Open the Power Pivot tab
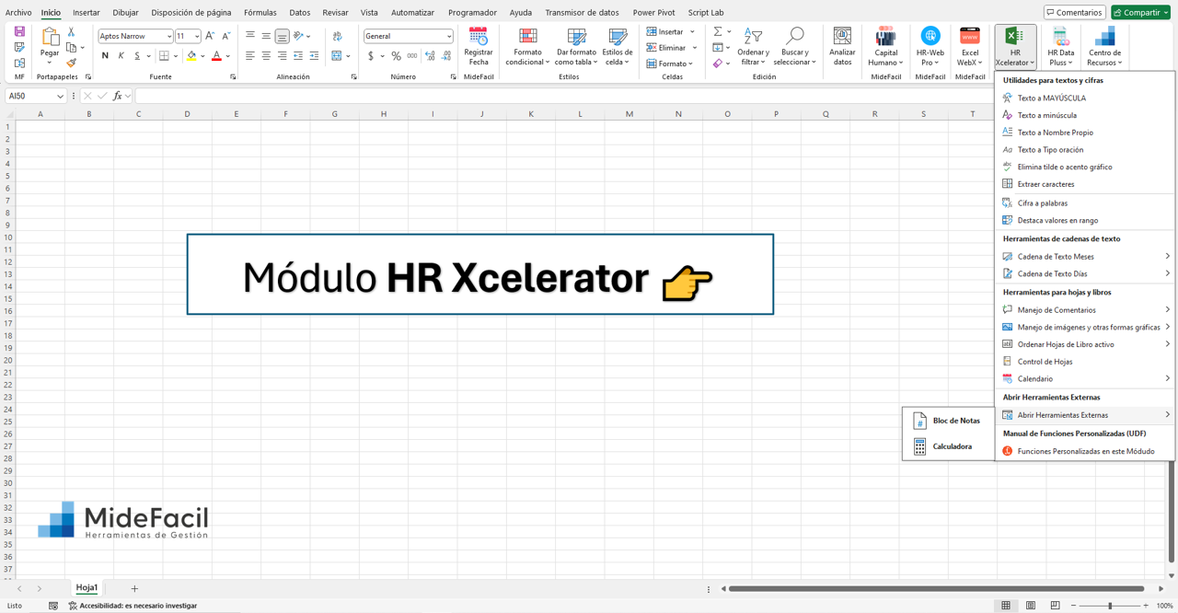This screenshot has width=1178, height=613. pos(653,13)
